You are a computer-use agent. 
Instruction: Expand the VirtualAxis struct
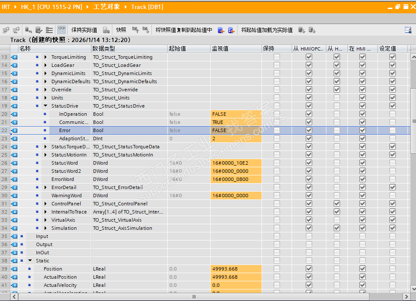(45, 220)
